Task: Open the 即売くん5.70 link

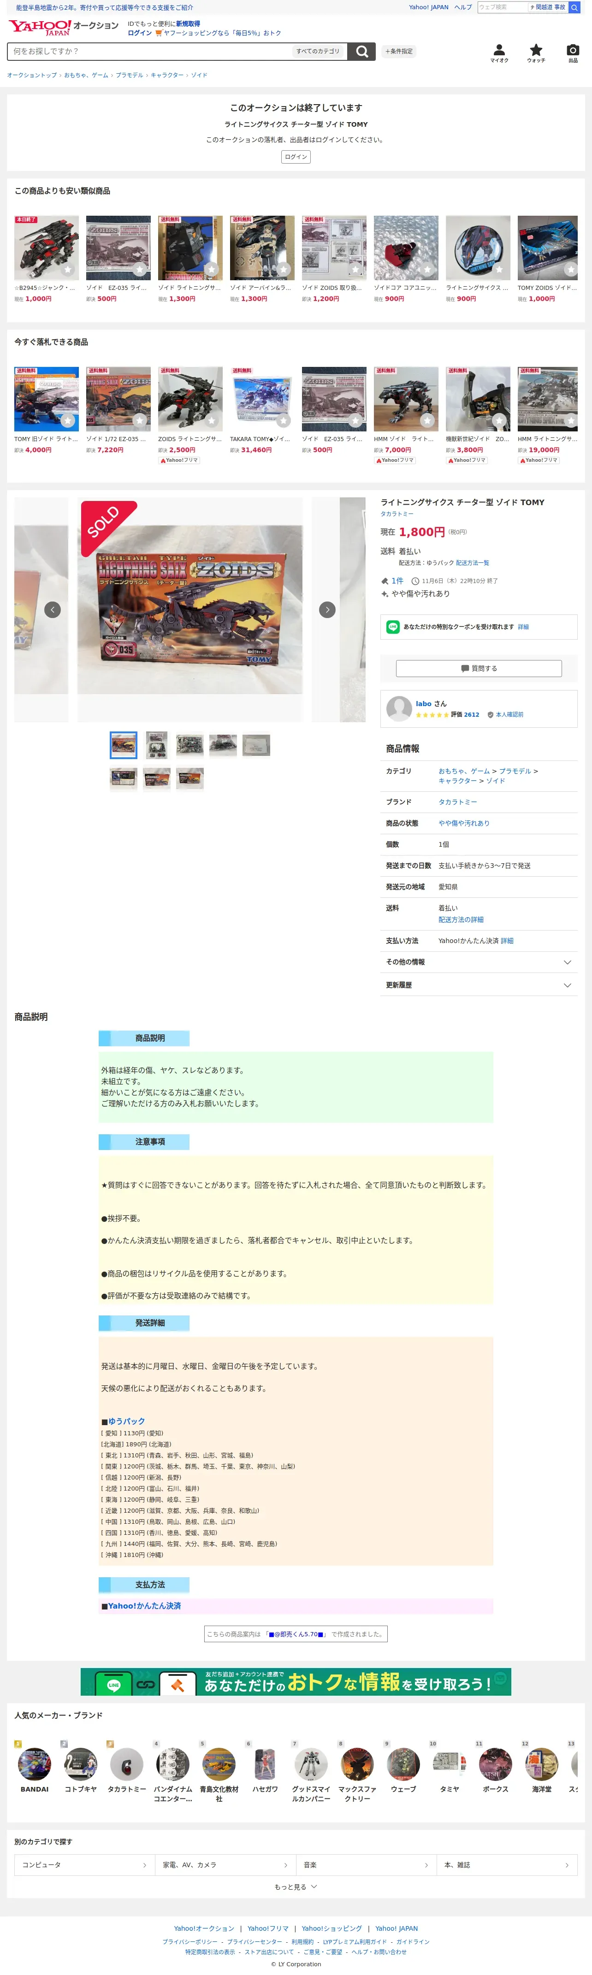Action: (296, 1634)
